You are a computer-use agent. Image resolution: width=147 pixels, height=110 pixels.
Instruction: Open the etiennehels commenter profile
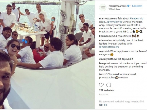(106, 40)
